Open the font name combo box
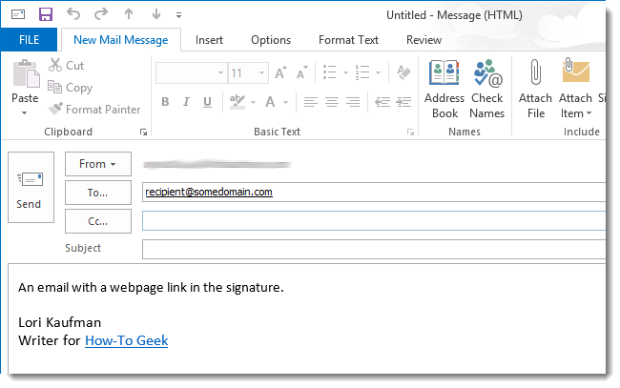The image size is (620, 388). point(192,72)
